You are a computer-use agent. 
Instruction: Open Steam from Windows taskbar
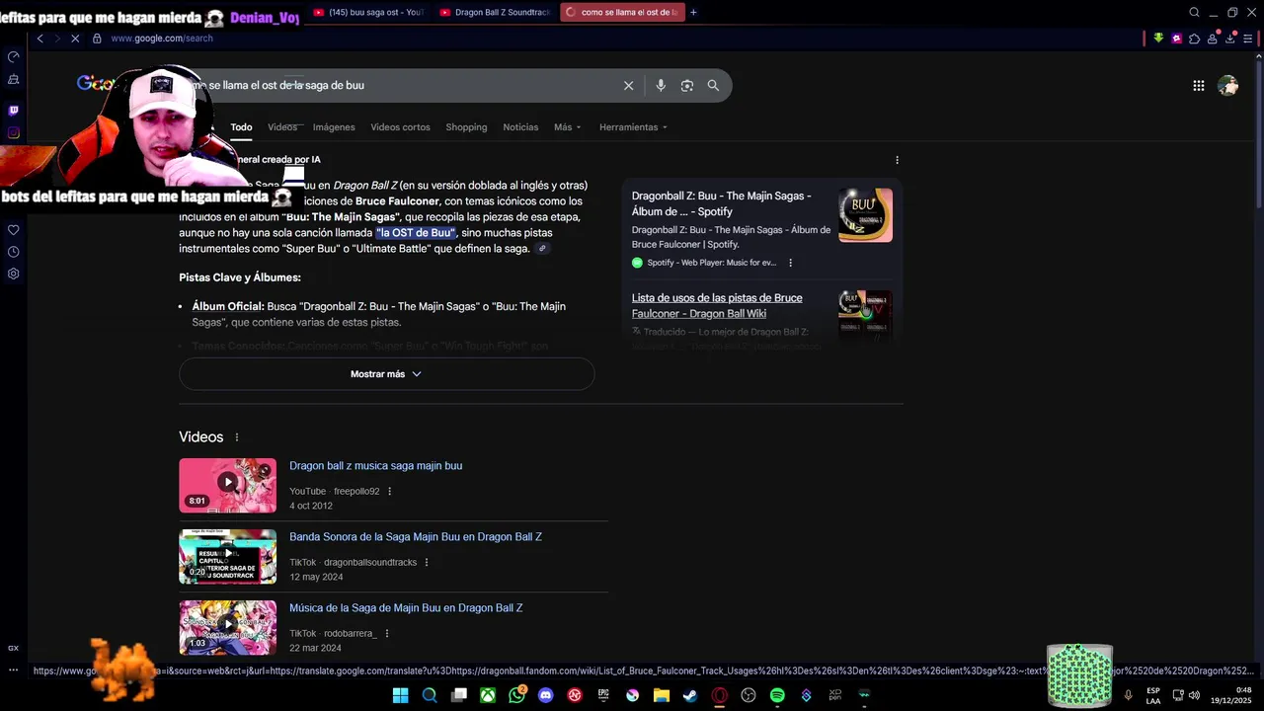pos(690,695)
